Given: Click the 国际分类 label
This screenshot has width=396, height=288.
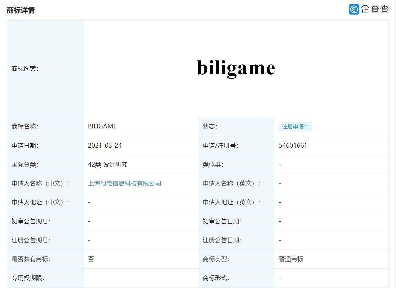Looking at the screenshot, I should point(25,165).
